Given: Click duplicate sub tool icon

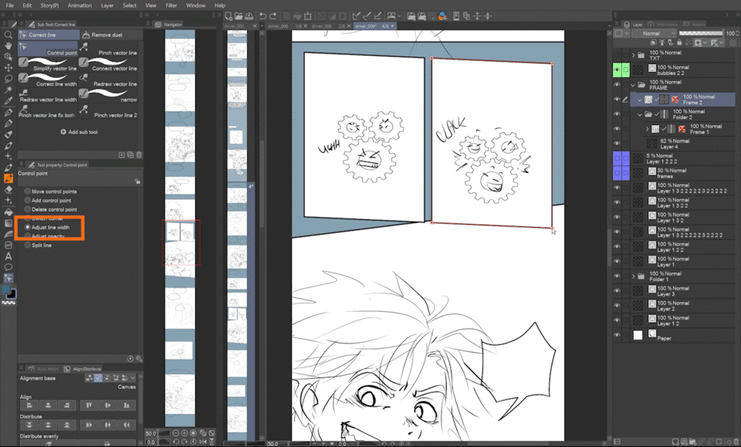Looking at the screenshot, I should pos(130,154).
